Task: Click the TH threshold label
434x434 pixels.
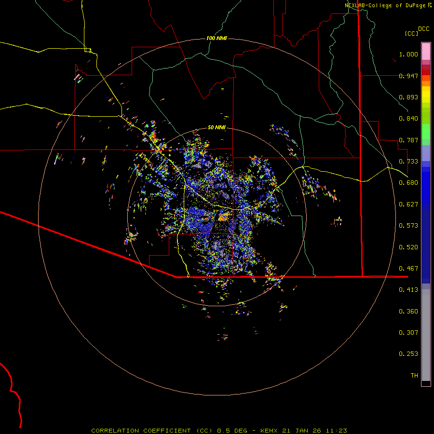Action: point(414,376)
